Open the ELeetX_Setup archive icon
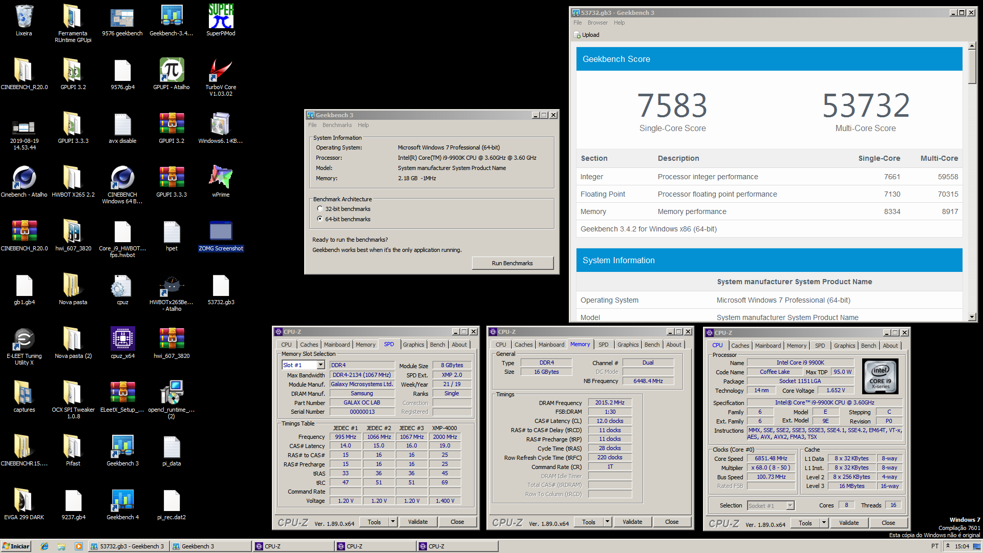Image resolution: width=983 pixels, height=553 pixels. point(122,397)
